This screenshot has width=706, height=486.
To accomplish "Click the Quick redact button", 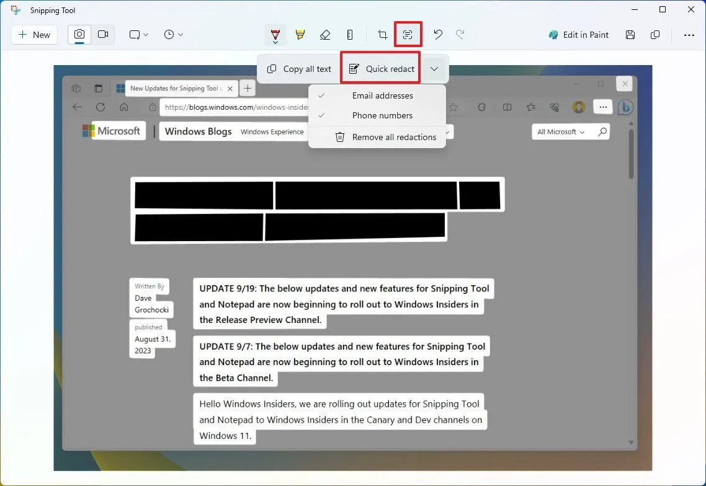I will point(381,68).
